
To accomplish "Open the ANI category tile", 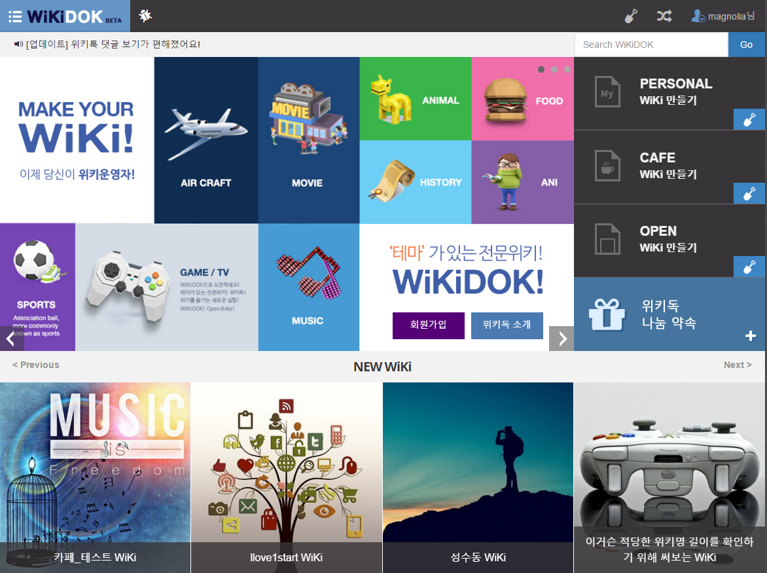I will (522, 182).
